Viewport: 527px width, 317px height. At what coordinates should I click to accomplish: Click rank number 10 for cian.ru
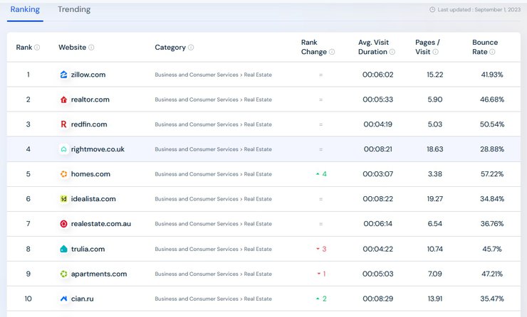(28, 299)
